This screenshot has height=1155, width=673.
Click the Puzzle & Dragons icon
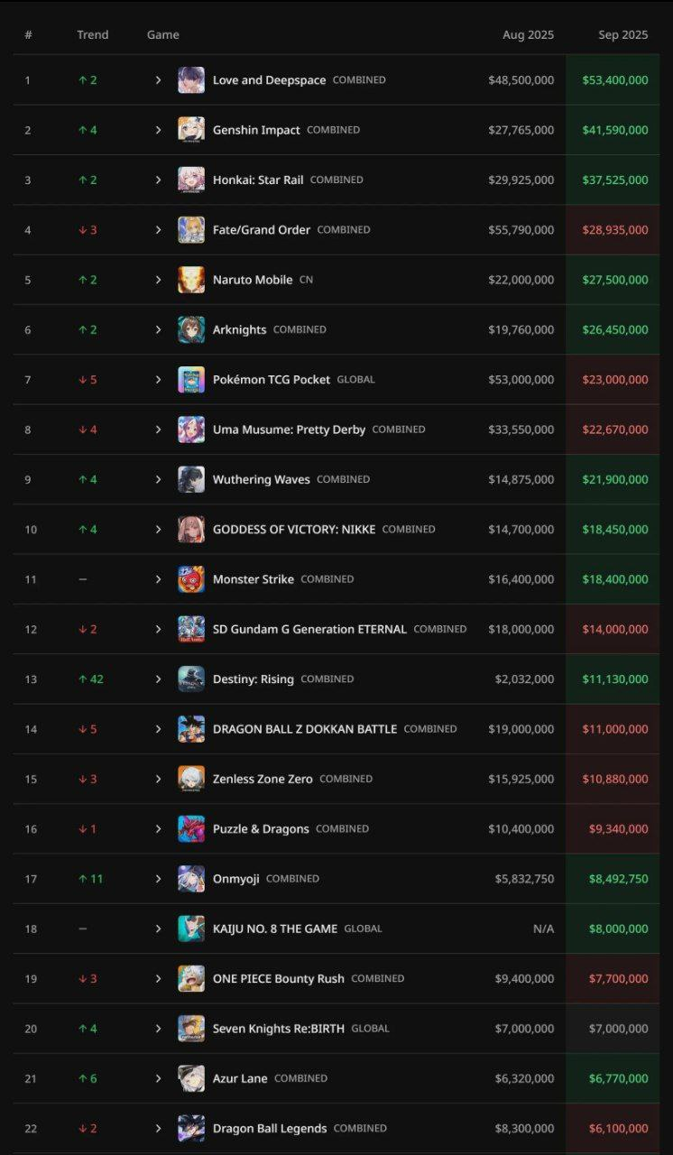(x=191, y=828)
